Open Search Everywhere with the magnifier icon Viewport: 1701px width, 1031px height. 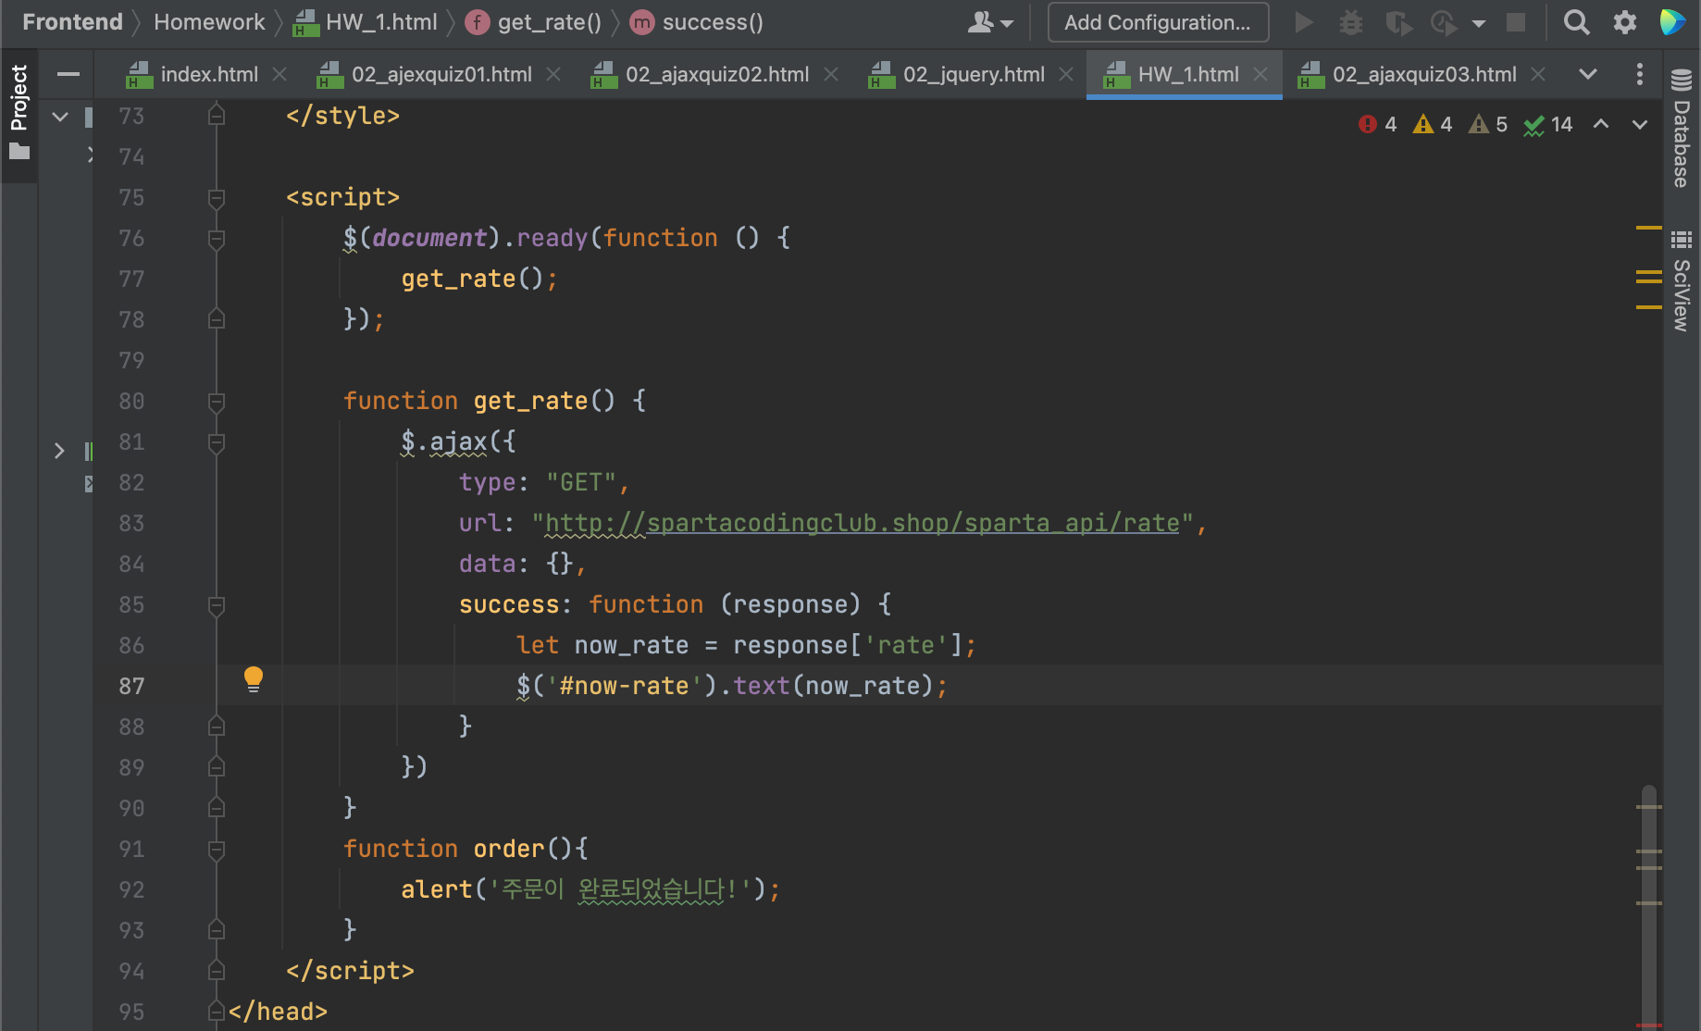[1577, 22]
